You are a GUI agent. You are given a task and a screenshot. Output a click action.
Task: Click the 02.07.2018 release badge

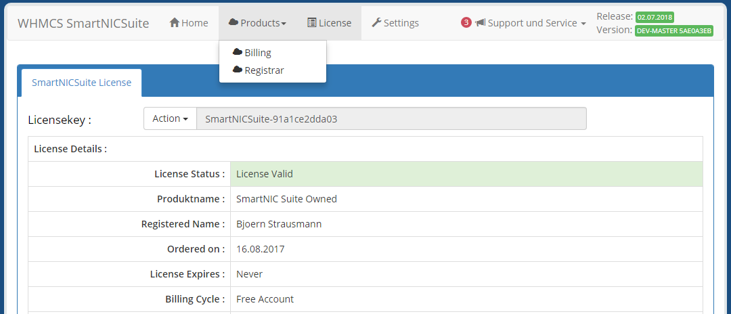coord(655,17)
